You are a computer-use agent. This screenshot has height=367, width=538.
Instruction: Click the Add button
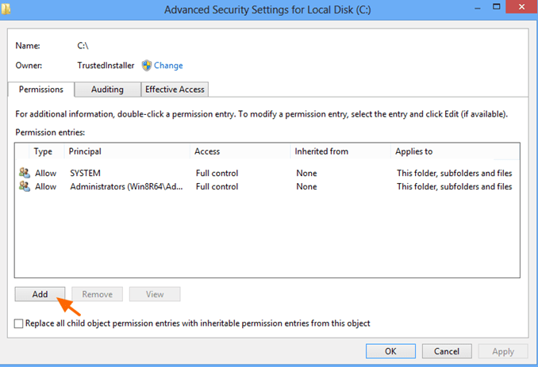(40, 294)
